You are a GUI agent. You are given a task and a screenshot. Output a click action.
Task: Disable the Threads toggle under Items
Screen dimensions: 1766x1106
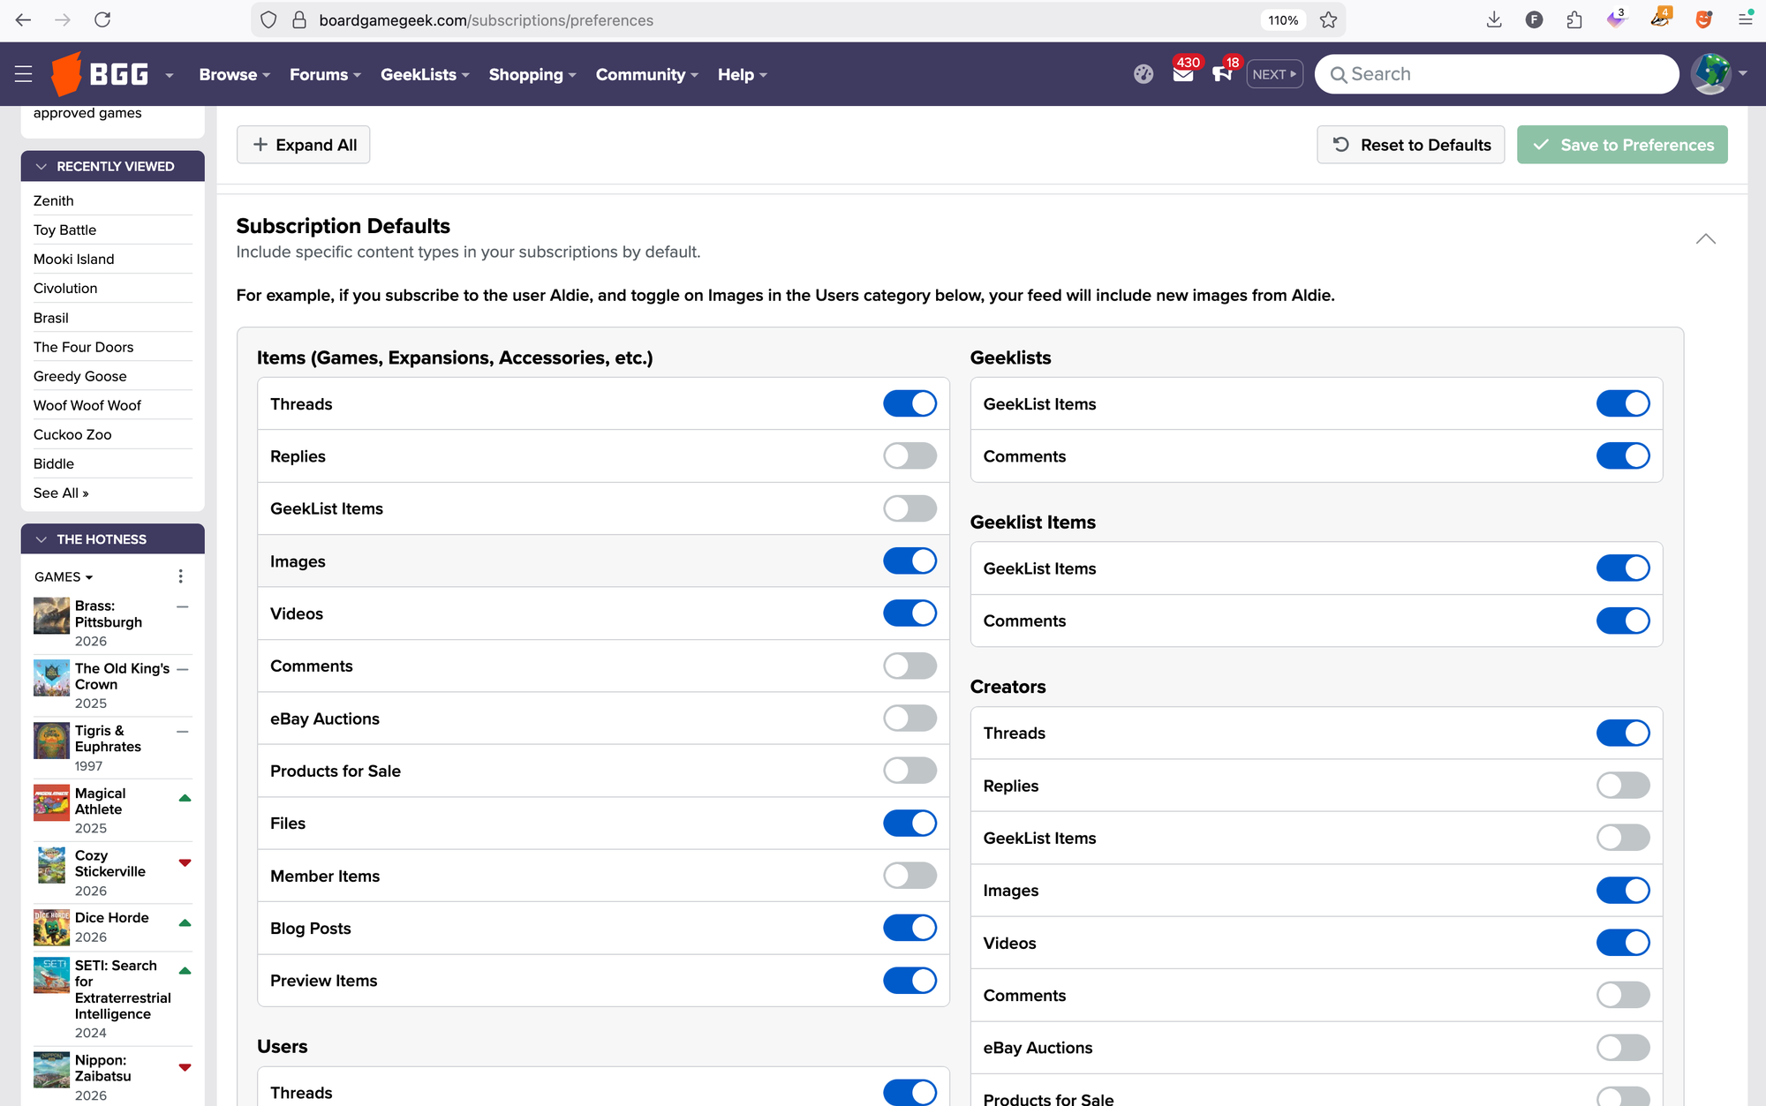click(909, 403)
